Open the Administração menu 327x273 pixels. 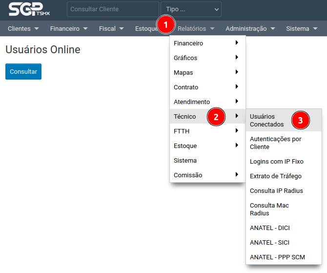[x=250, y=29]
